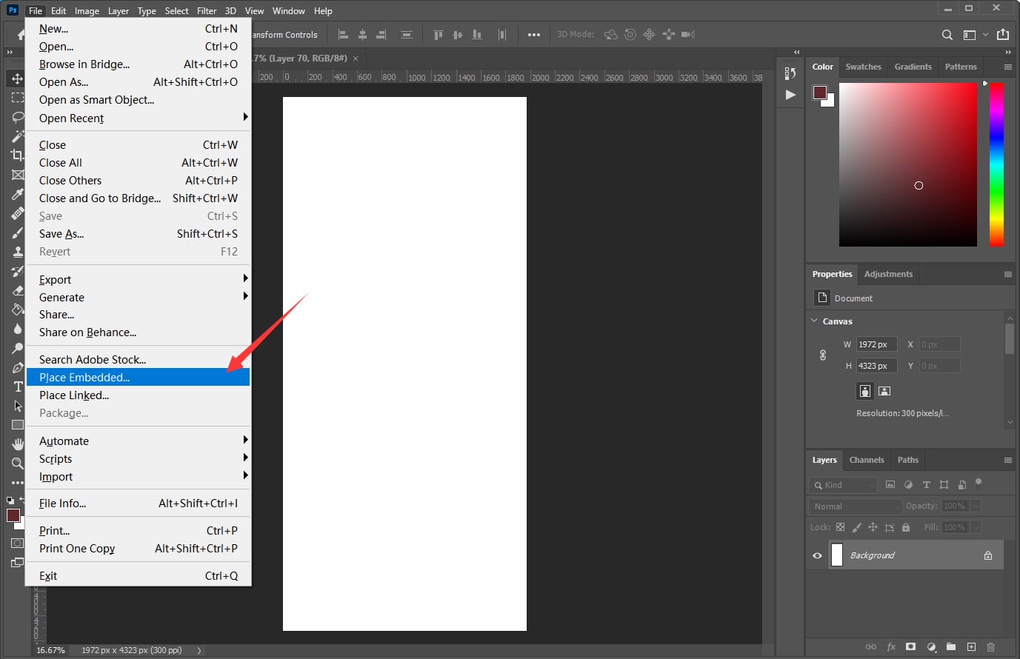Toggle lock all padlock in Lock row
Image resolution: width=1020 pixels, height=659 pixels.
pos(905,527)
